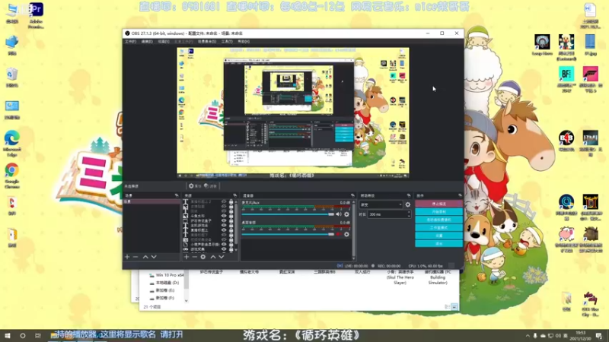
Task: Toggle lock on 直播标题上 source
Action: (x=231, y=230)
